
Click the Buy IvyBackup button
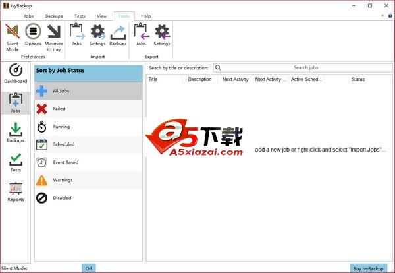[x=369, y=268]
